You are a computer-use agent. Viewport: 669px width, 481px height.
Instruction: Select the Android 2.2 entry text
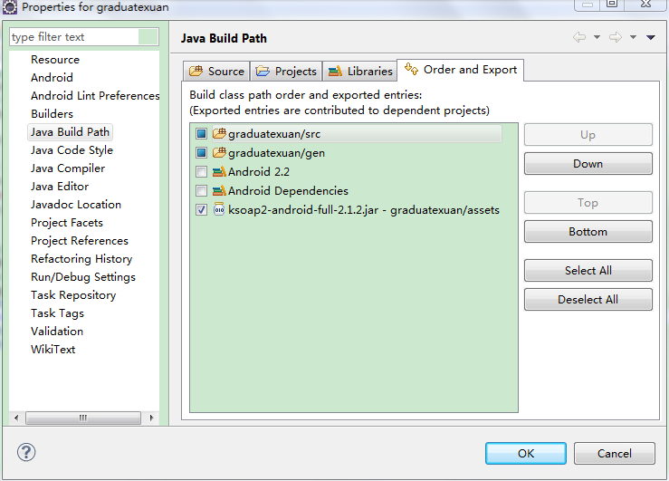[x=259, y=171]
